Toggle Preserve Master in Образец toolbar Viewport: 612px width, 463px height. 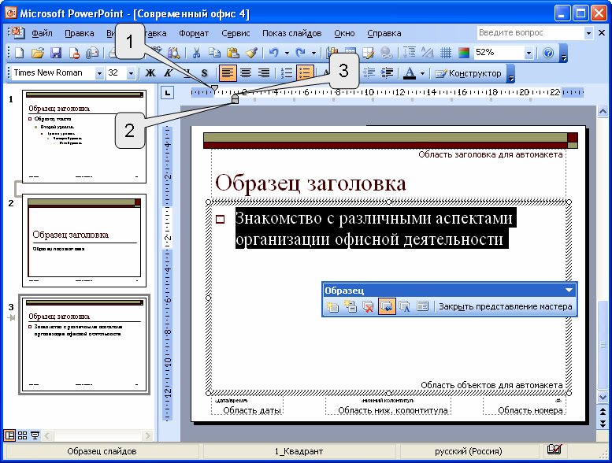point(387,306)
